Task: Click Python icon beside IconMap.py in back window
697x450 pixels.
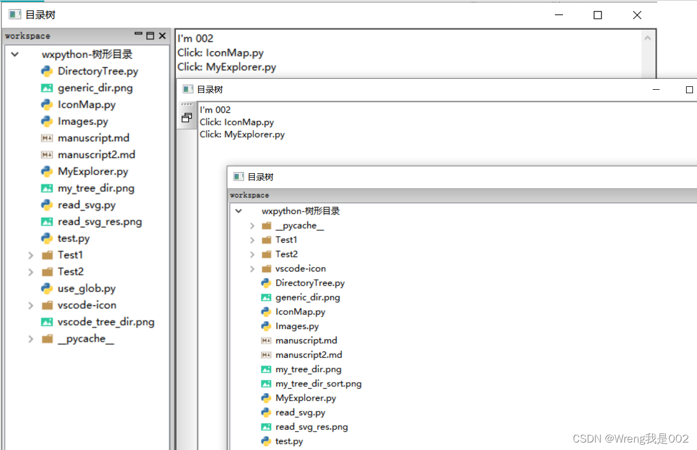Action: click(47, 105)
